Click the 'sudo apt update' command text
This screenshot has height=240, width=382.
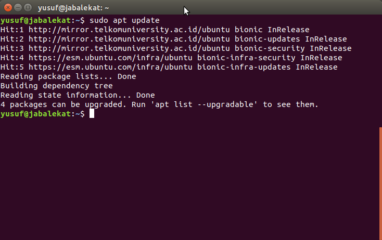pyautogui.click(x=124, y=20)
